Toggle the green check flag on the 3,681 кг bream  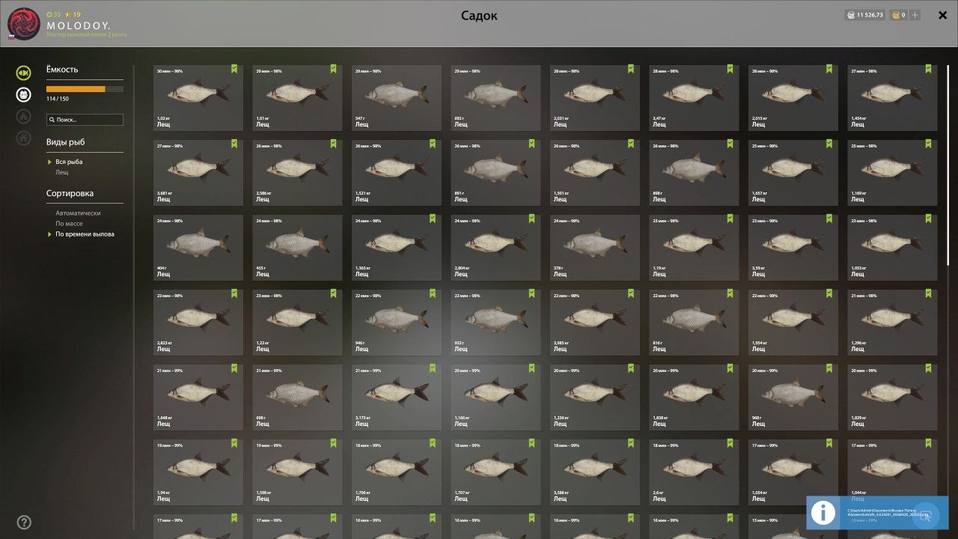coord(234,144)
